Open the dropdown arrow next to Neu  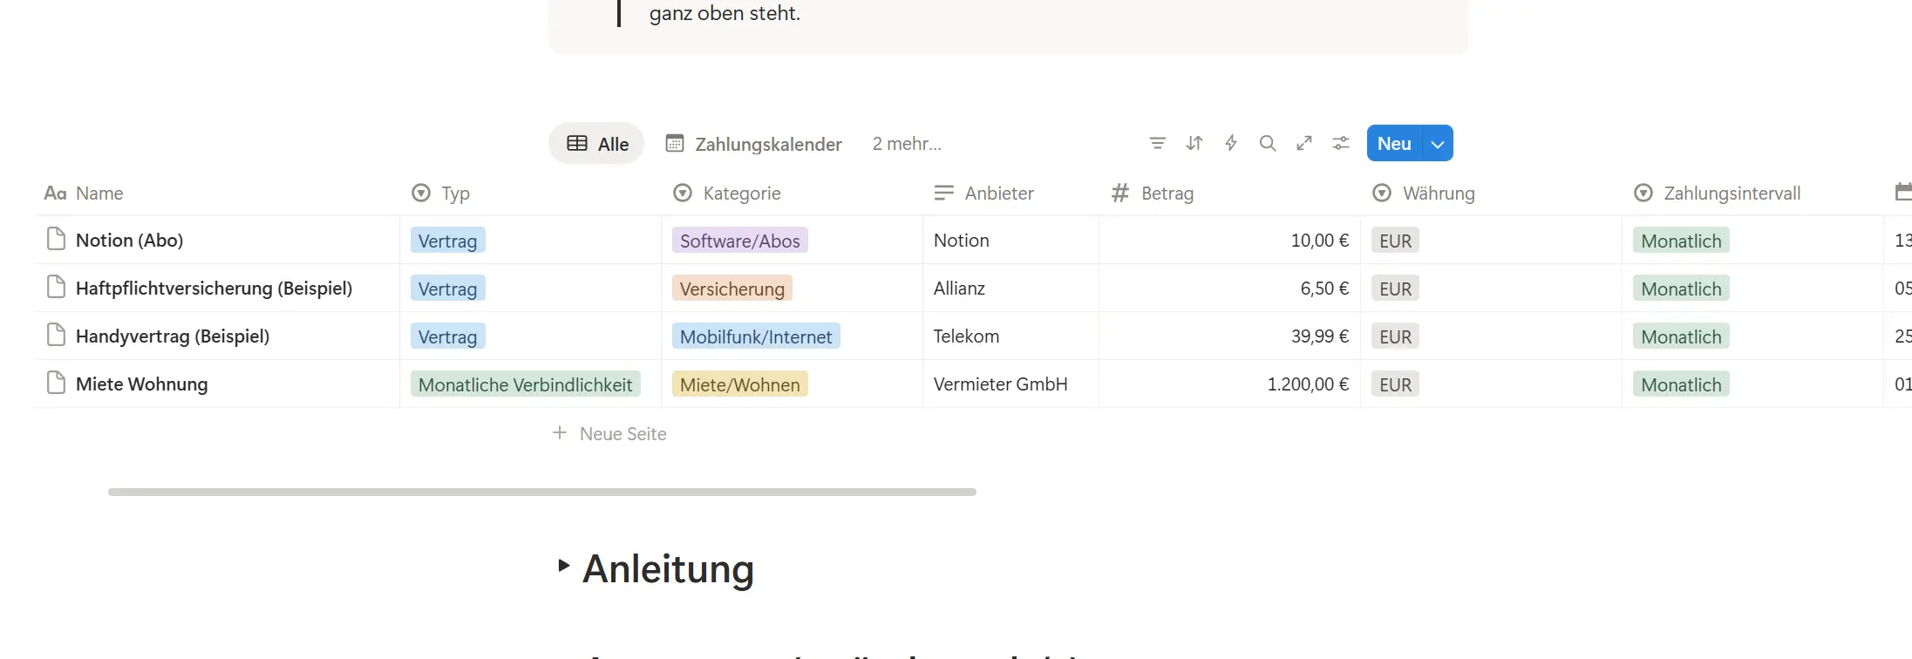pyautogui.click(x=1438, y=144)
